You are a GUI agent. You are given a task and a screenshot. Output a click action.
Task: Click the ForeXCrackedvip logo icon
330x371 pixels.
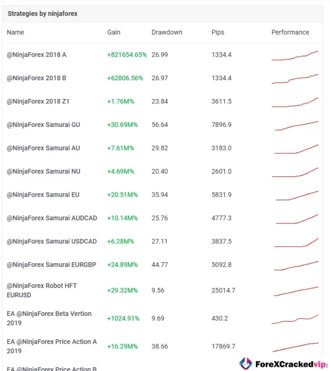[245, 363]
